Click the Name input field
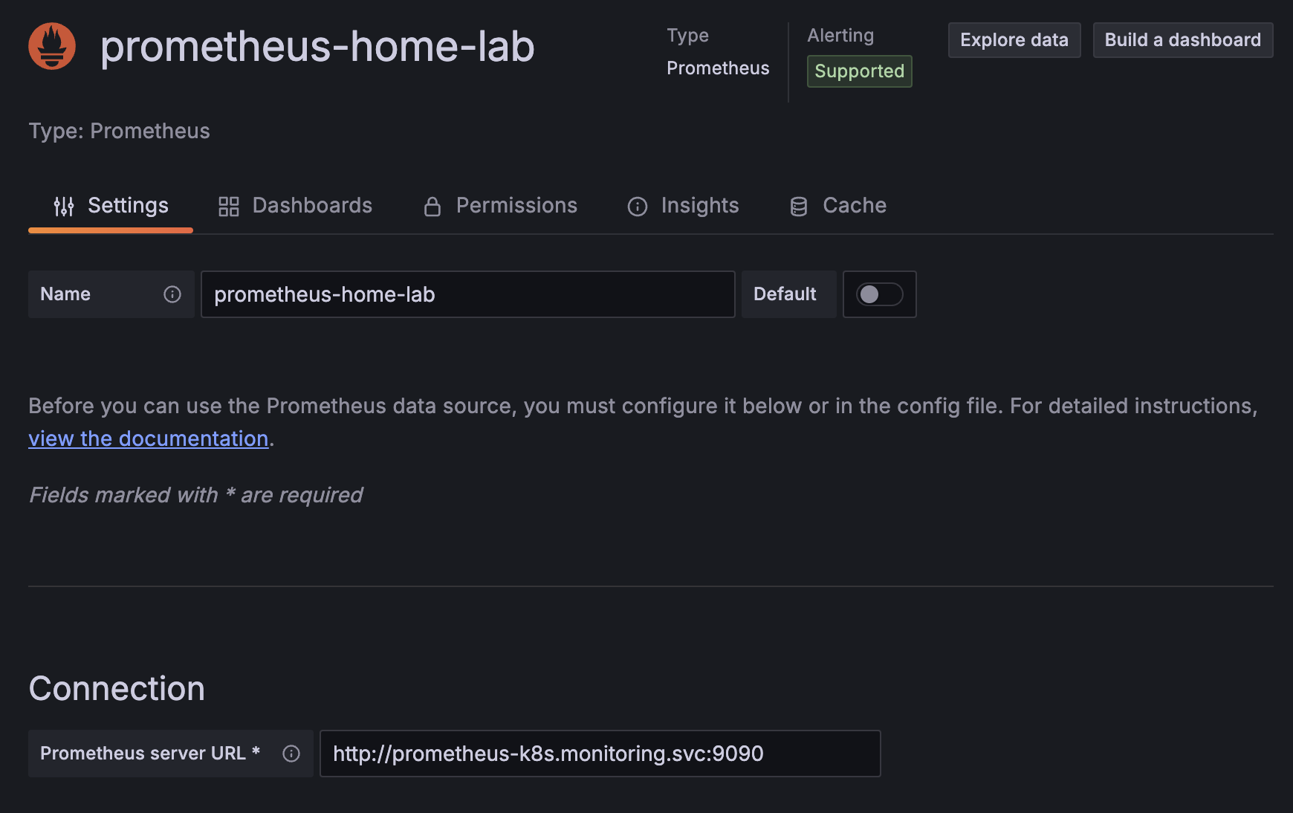 point(467,294)
